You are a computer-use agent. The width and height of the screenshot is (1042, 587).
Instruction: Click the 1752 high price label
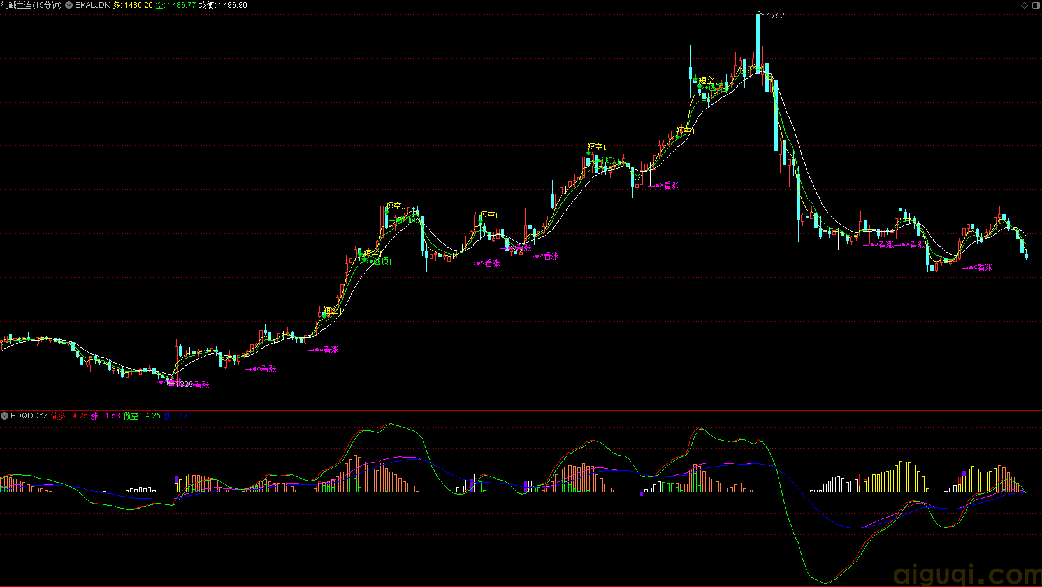776,16
